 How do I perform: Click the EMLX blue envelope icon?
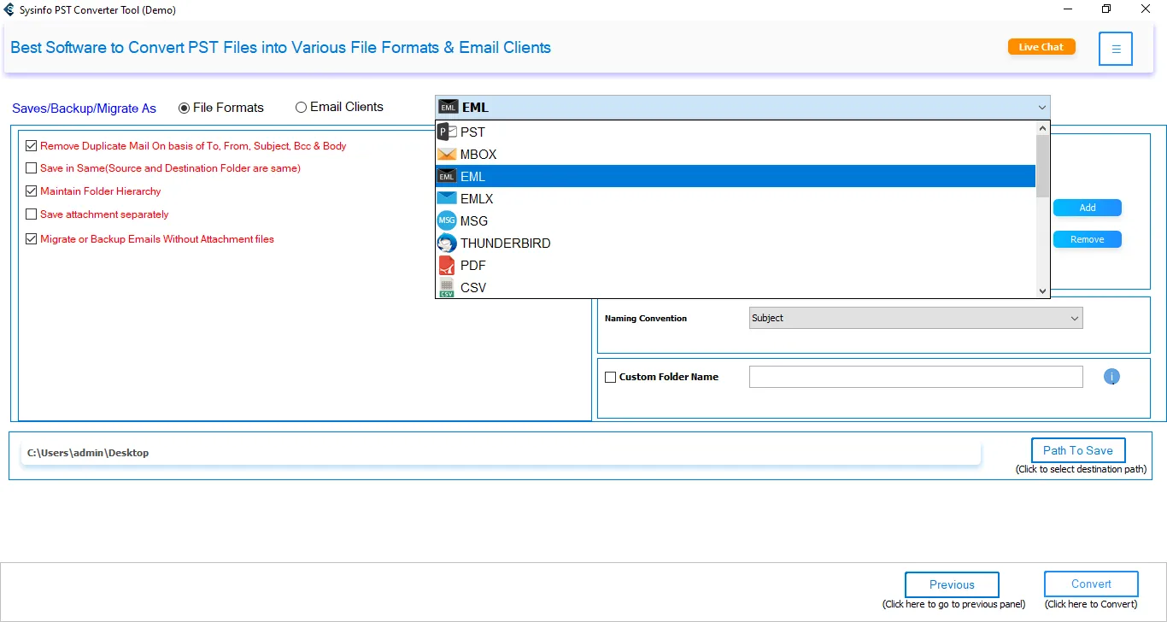click(447, 198)
